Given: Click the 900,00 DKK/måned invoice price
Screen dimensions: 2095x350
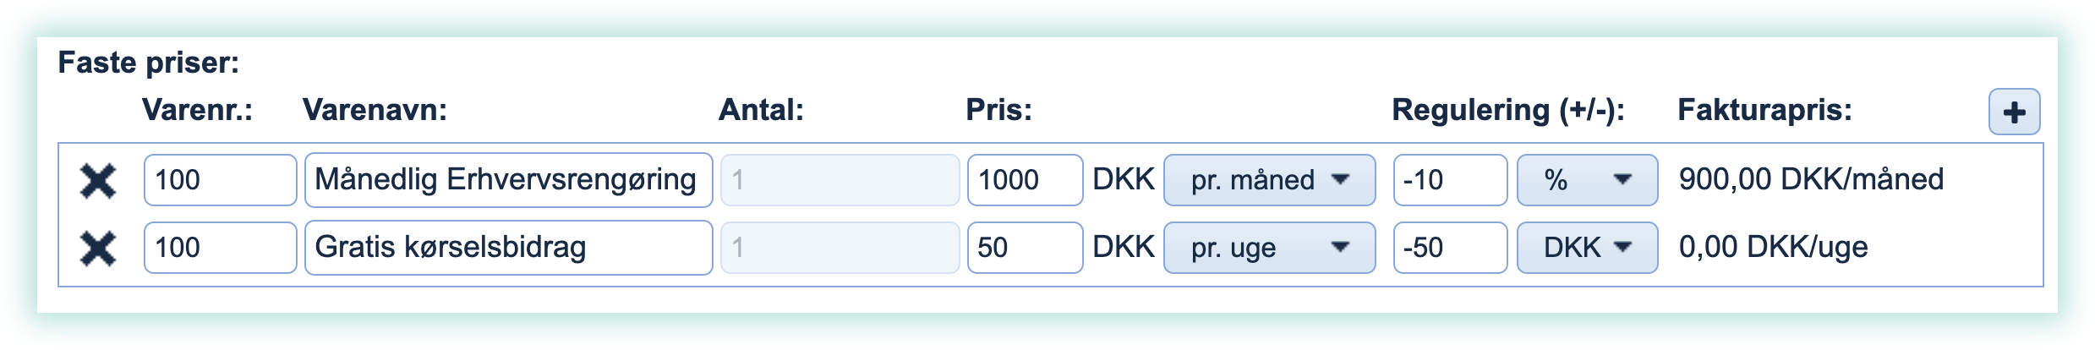Looking at the screenshot, I should click(1811, 179).
